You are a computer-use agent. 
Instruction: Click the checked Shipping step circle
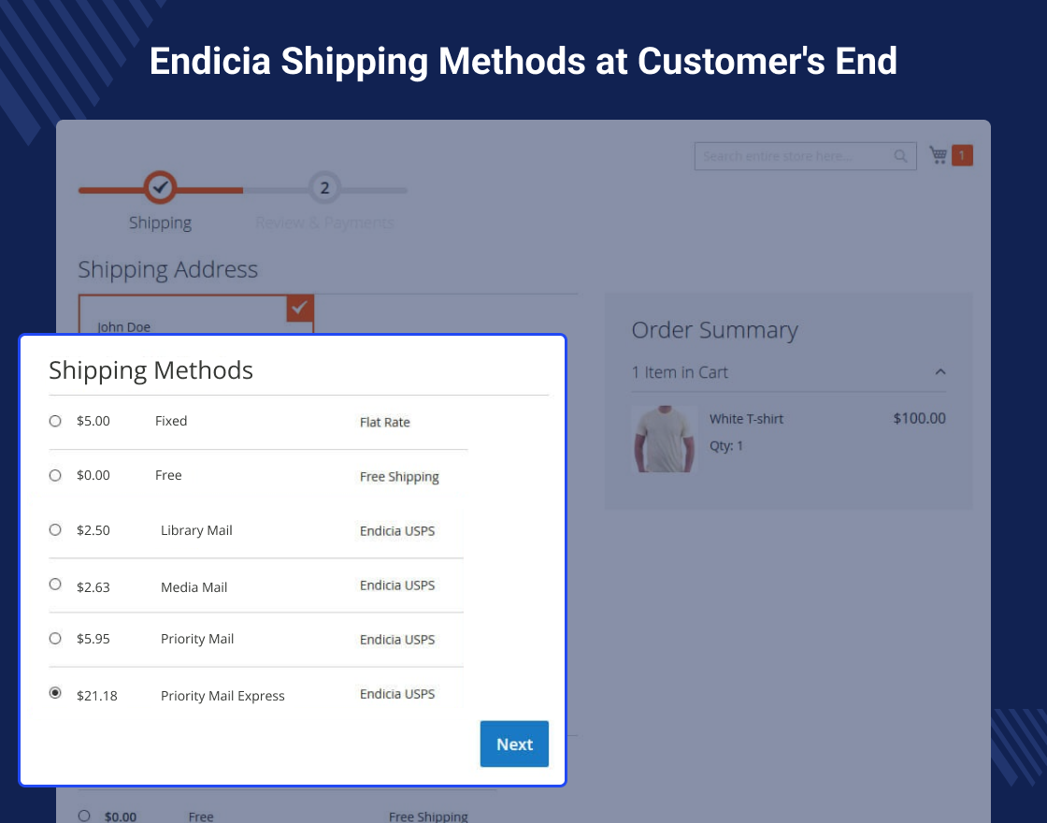[x=160, y=188]
